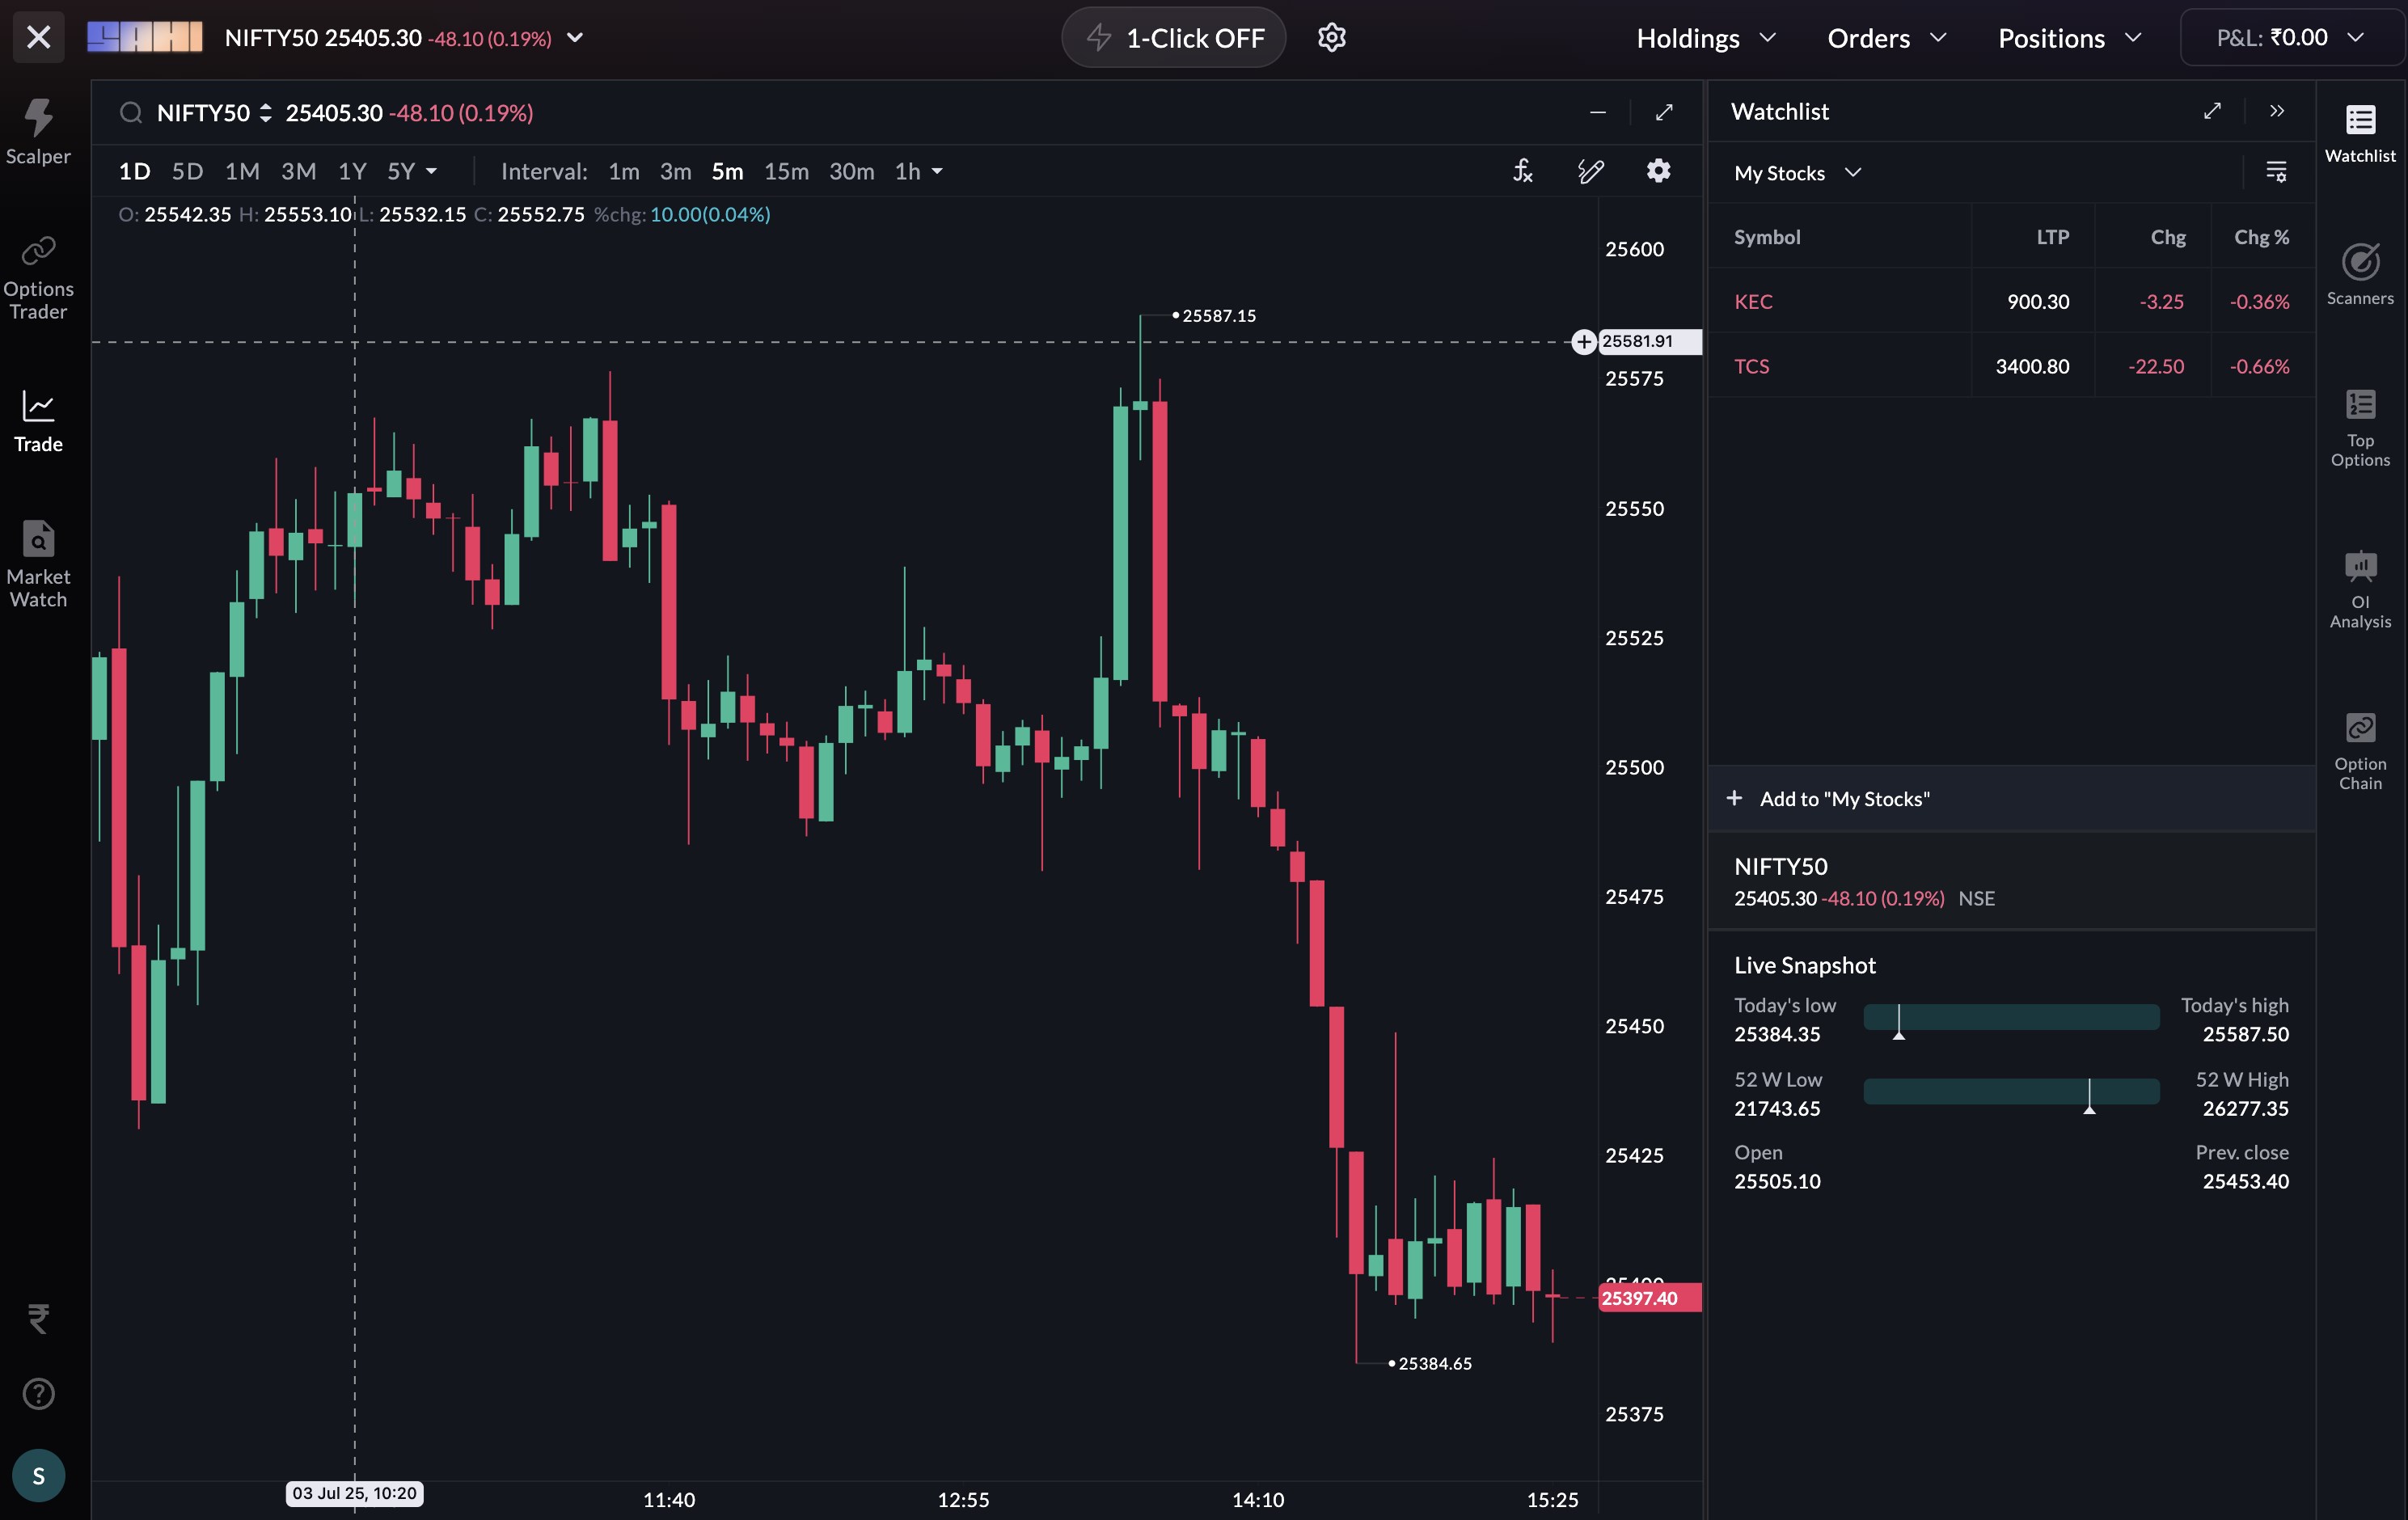2408x1520 pixels.
Task: Open the TCS watchlist row
Action: pos(2011,366)
